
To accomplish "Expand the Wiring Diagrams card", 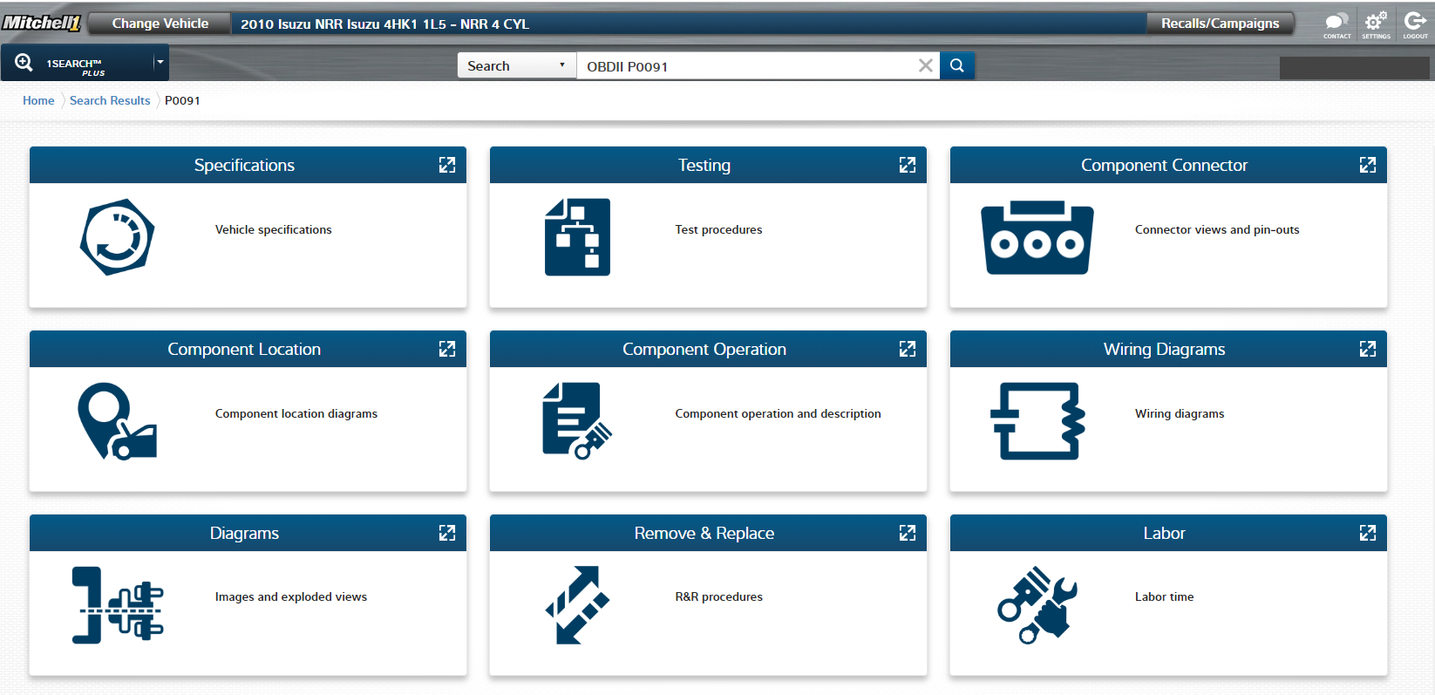I will point(1367,349).
